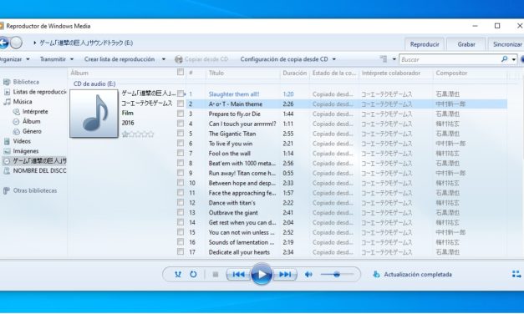Image resolution: width=524 pixels, height=314 pixels.
Task: Toggle shuffle playback
Action: pos(178,274)
